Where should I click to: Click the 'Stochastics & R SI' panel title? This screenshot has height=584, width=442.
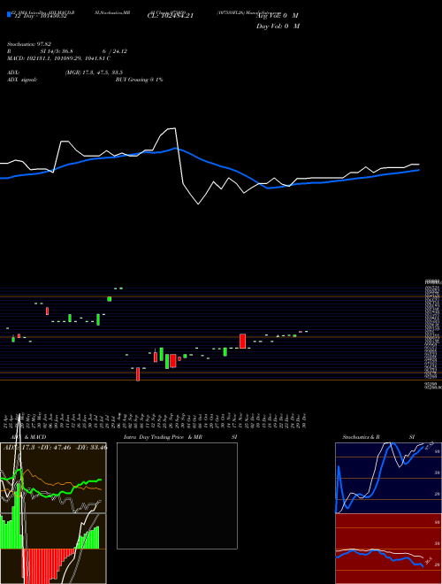378,437
